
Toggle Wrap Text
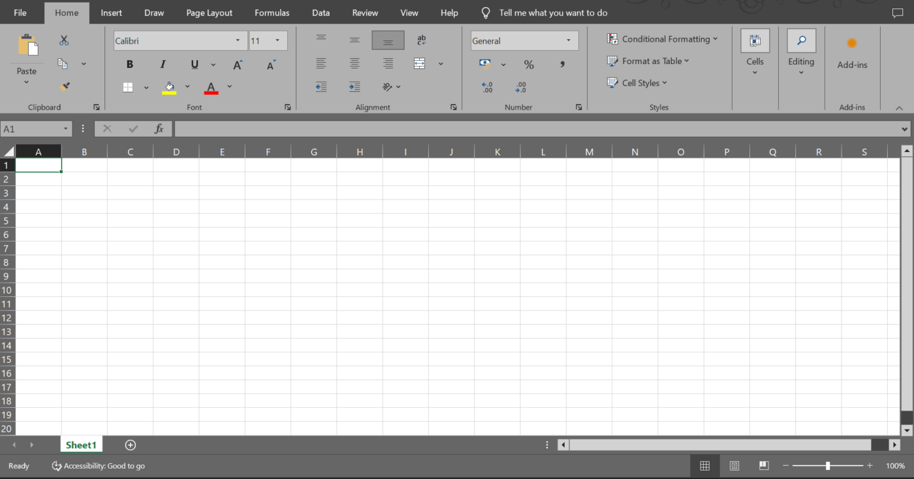(421, 40)
